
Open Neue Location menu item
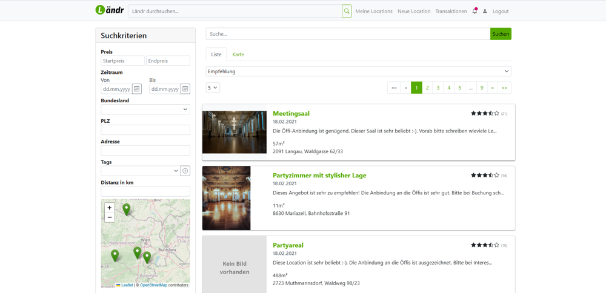[414, 11]
